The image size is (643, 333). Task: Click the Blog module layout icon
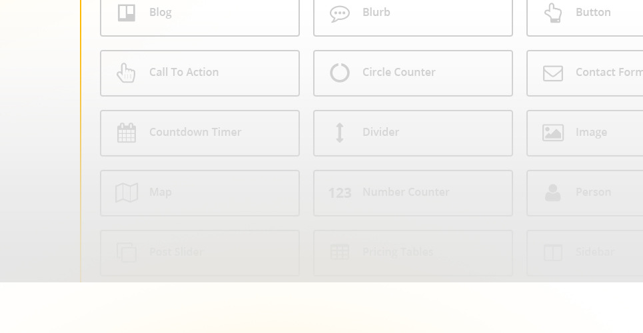(127, 13)
